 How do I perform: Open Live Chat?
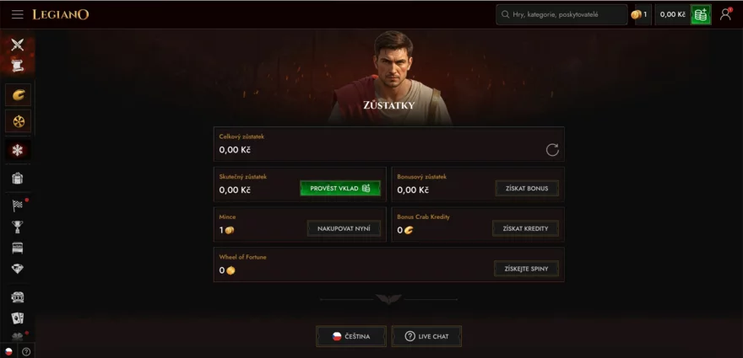tap(426, 336)
